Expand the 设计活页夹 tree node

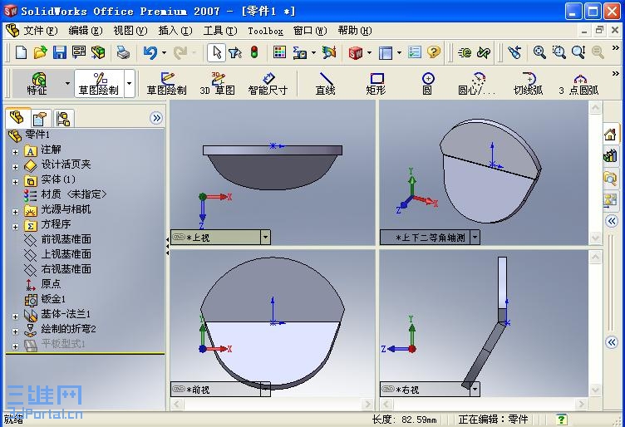(x=15, y=167)
